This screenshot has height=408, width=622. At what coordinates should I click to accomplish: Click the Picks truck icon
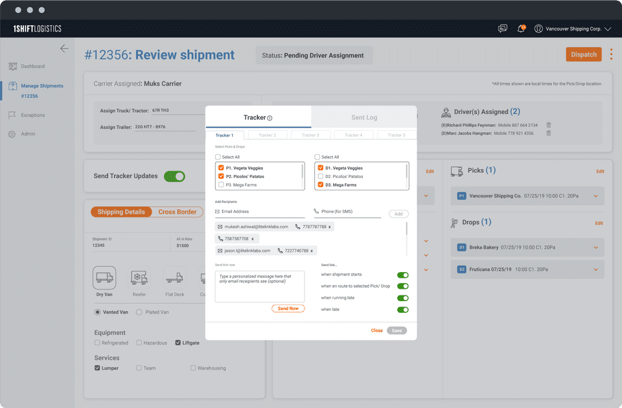457,171
